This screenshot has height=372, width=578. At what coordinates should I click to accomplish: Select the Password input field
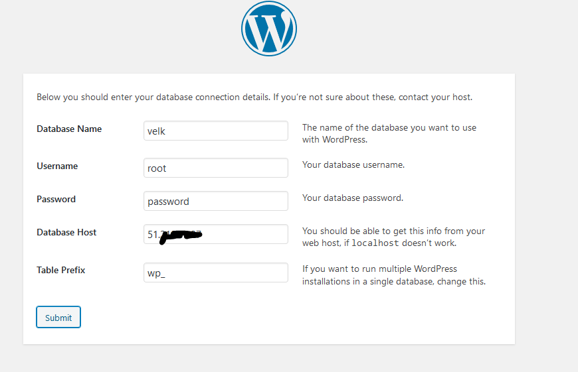click(215, 201)
